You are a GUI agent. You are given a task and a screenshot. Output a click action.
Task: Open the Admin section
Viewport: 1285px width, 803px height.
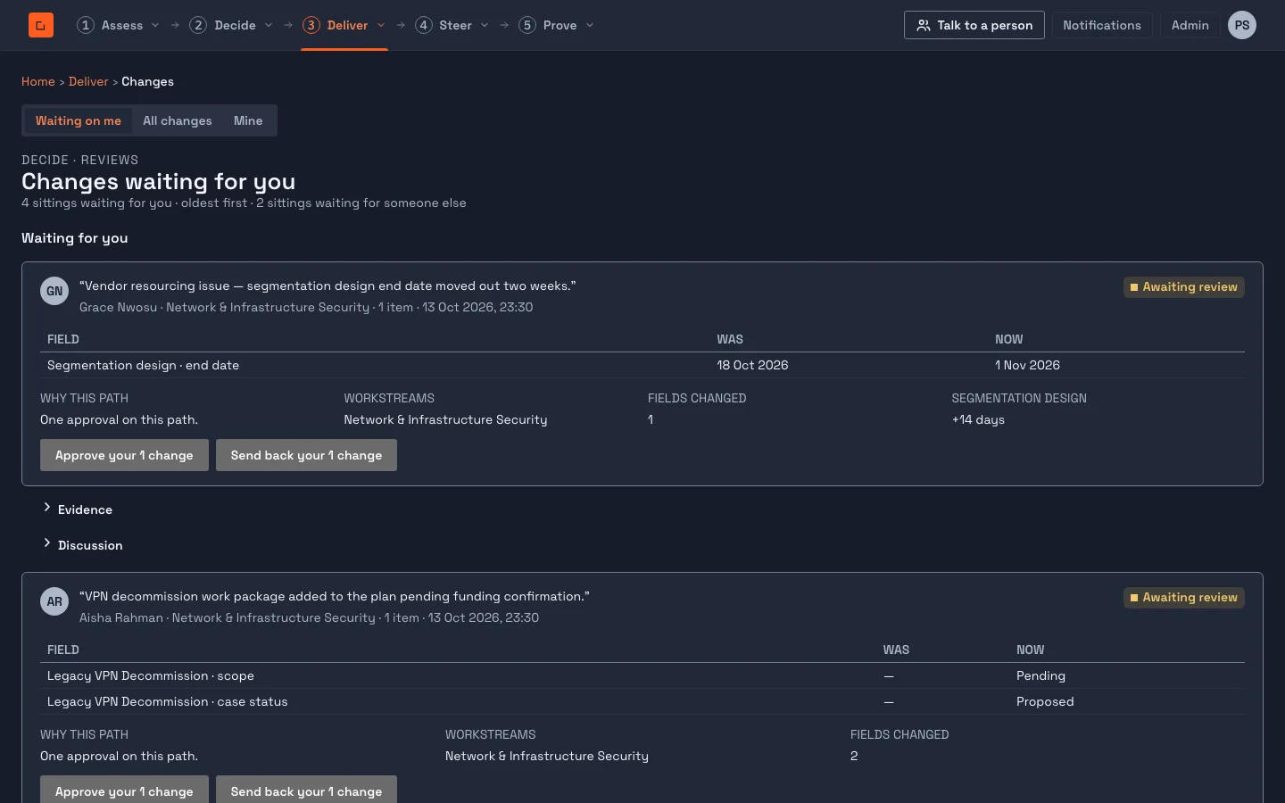click(1190, 25)
